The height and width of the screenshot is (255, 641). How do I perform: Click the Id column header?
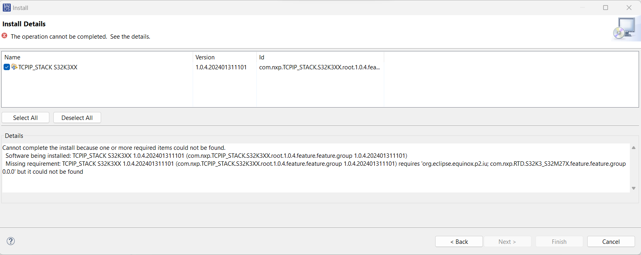point(261,57)
